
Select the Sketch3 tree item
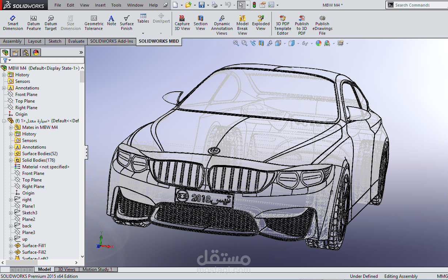click(x=30, y=213)
